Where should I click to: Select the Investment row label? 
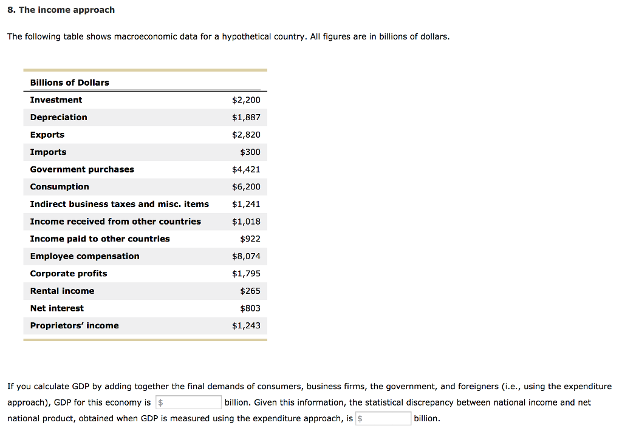pyautogui.click(x=56, y=100)
